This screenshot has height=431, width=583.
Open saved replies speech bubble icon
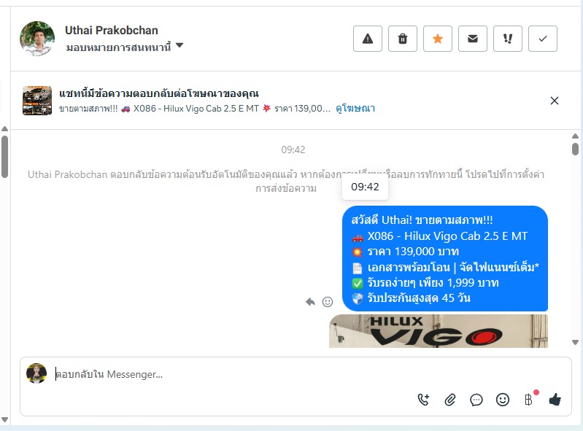476,400
